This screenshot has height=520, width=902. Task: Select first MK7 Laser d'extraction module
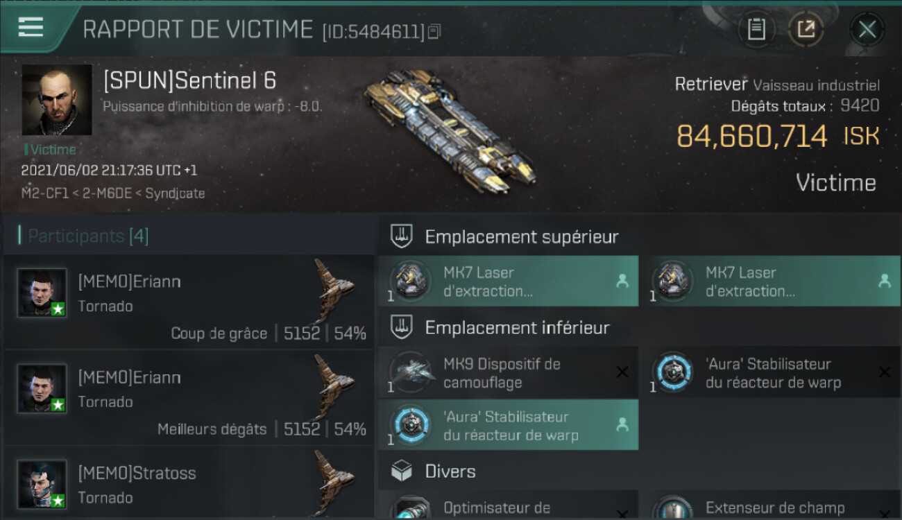tap(508, 281)
